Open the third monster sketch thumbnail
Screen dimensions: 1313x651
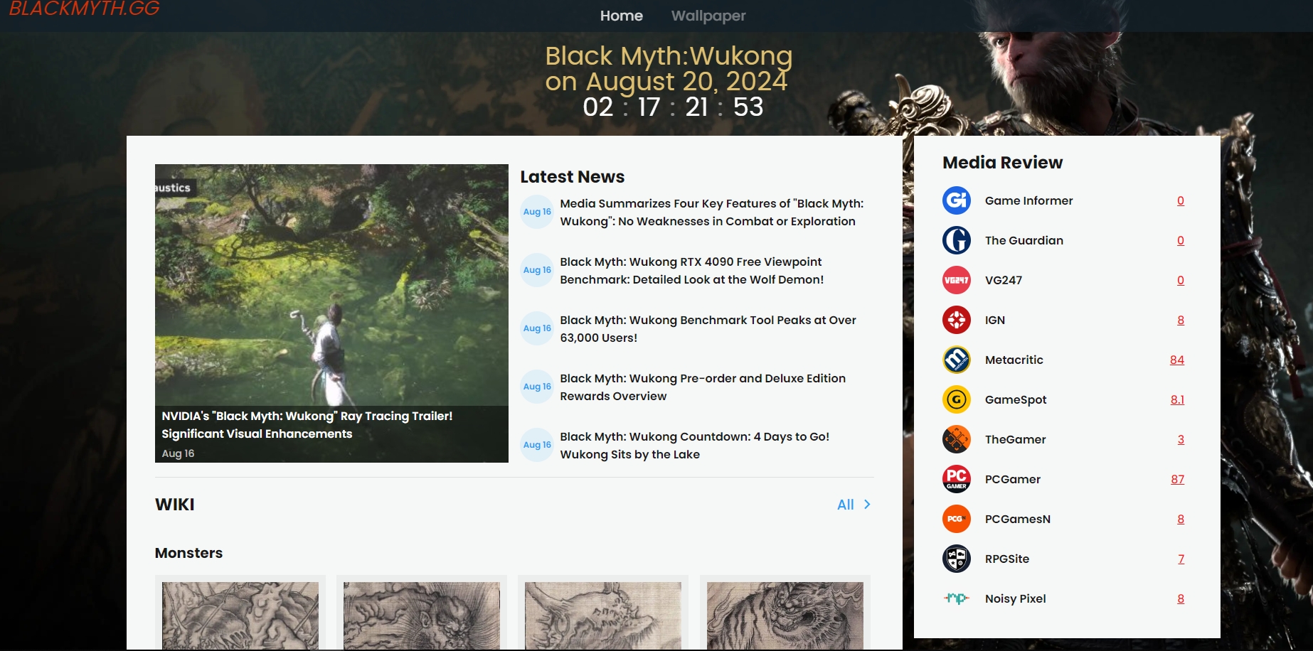click(603, 615)
